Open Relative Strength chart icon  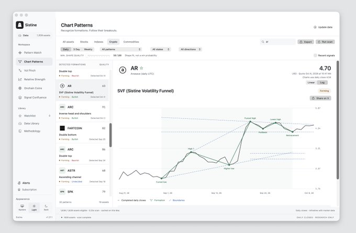(x=20, y=79)
